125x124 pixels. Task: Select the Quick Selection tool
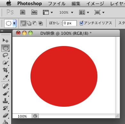pyautogui.click(x=5, y=63)
